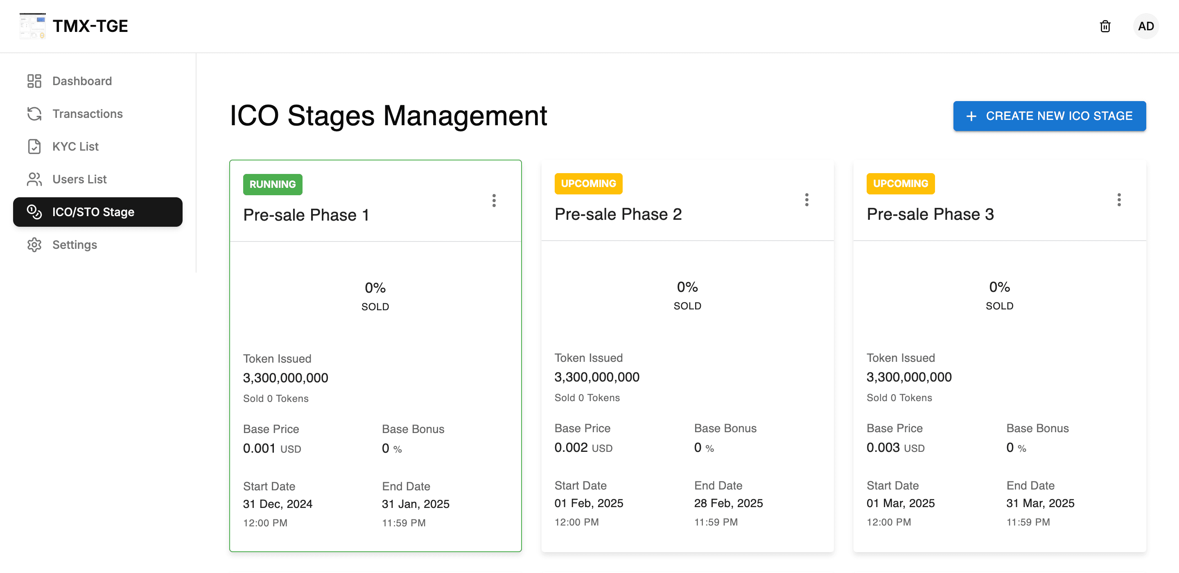
Task: Click the ICO Stages Management heading
Action: coord(388,116)
